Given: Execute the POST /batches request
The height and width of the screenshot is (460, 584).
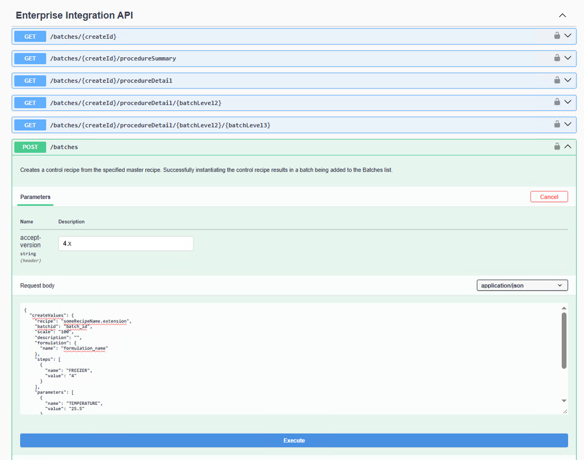Looking at the screenshot, I should pyautogui.click(x=294, y=440).
